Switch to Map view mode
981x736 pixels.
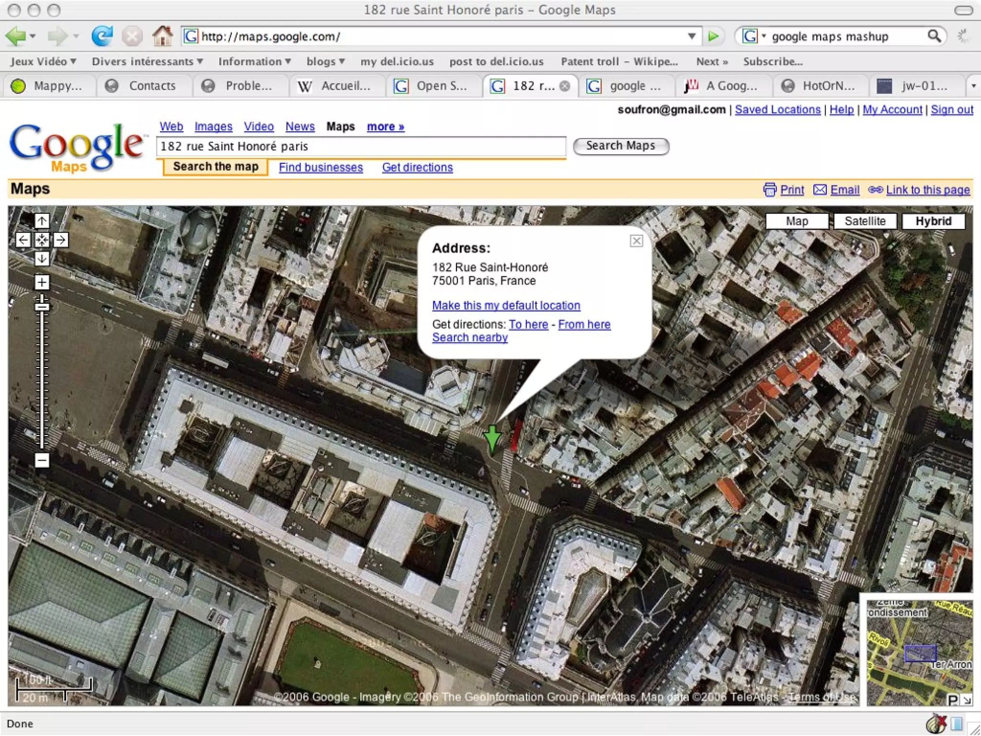(797, 221)
